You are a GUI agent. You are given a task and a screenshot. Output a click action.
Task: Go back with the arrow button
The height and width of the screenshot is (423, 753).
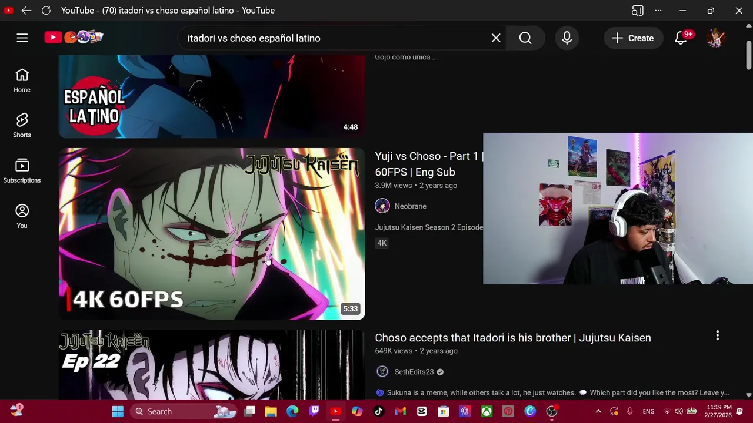pyautogui.click(x=26, y=11)
